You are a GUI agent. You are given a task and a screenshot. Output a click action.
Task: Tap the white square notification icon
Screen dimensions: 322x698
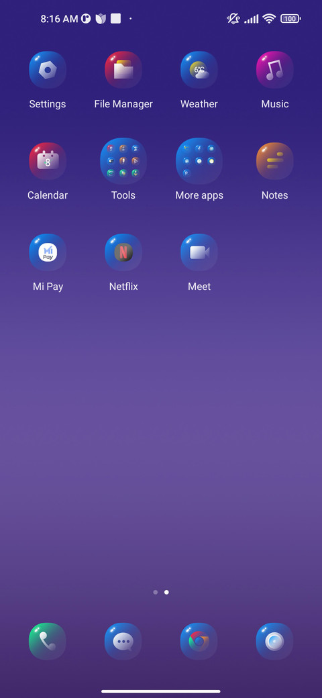115,19
